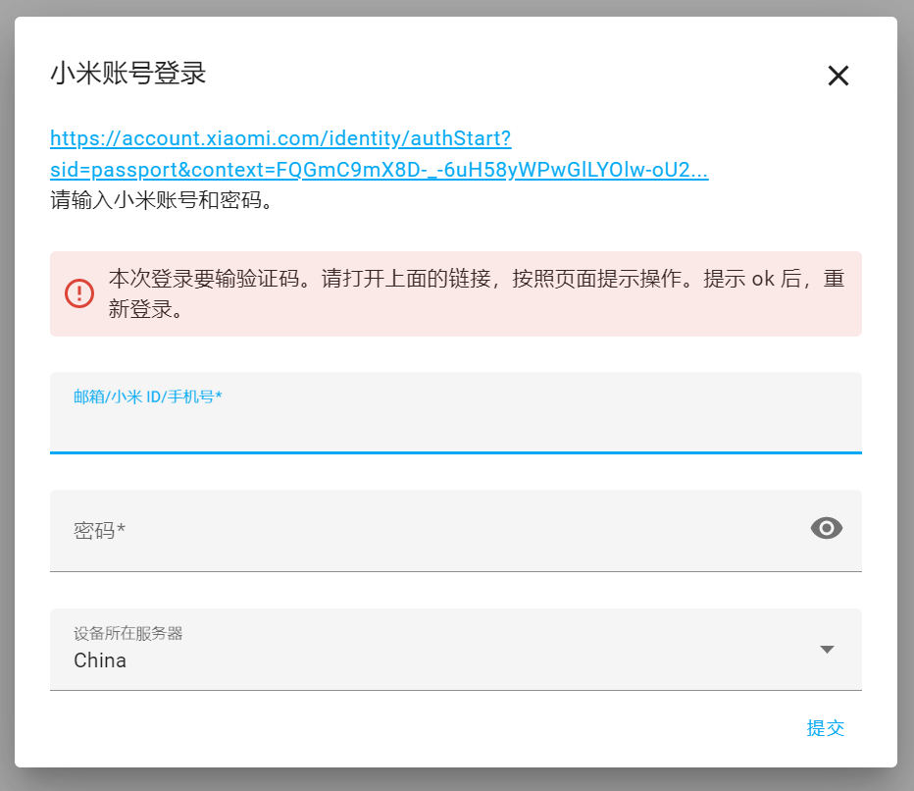Close the 小米账号登录 dialog
Screen dimensions: 914x791
click(838, 76)
